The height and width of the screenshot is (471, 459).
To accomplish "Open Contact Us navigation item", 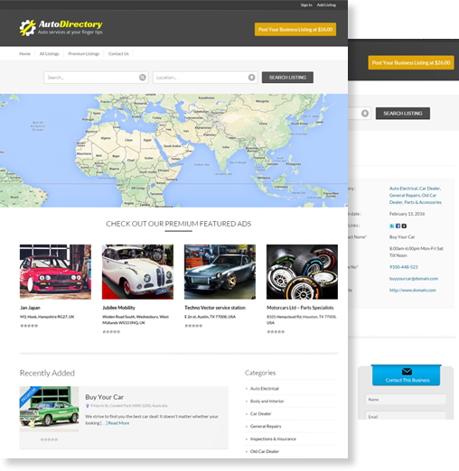I will point(118,54).
